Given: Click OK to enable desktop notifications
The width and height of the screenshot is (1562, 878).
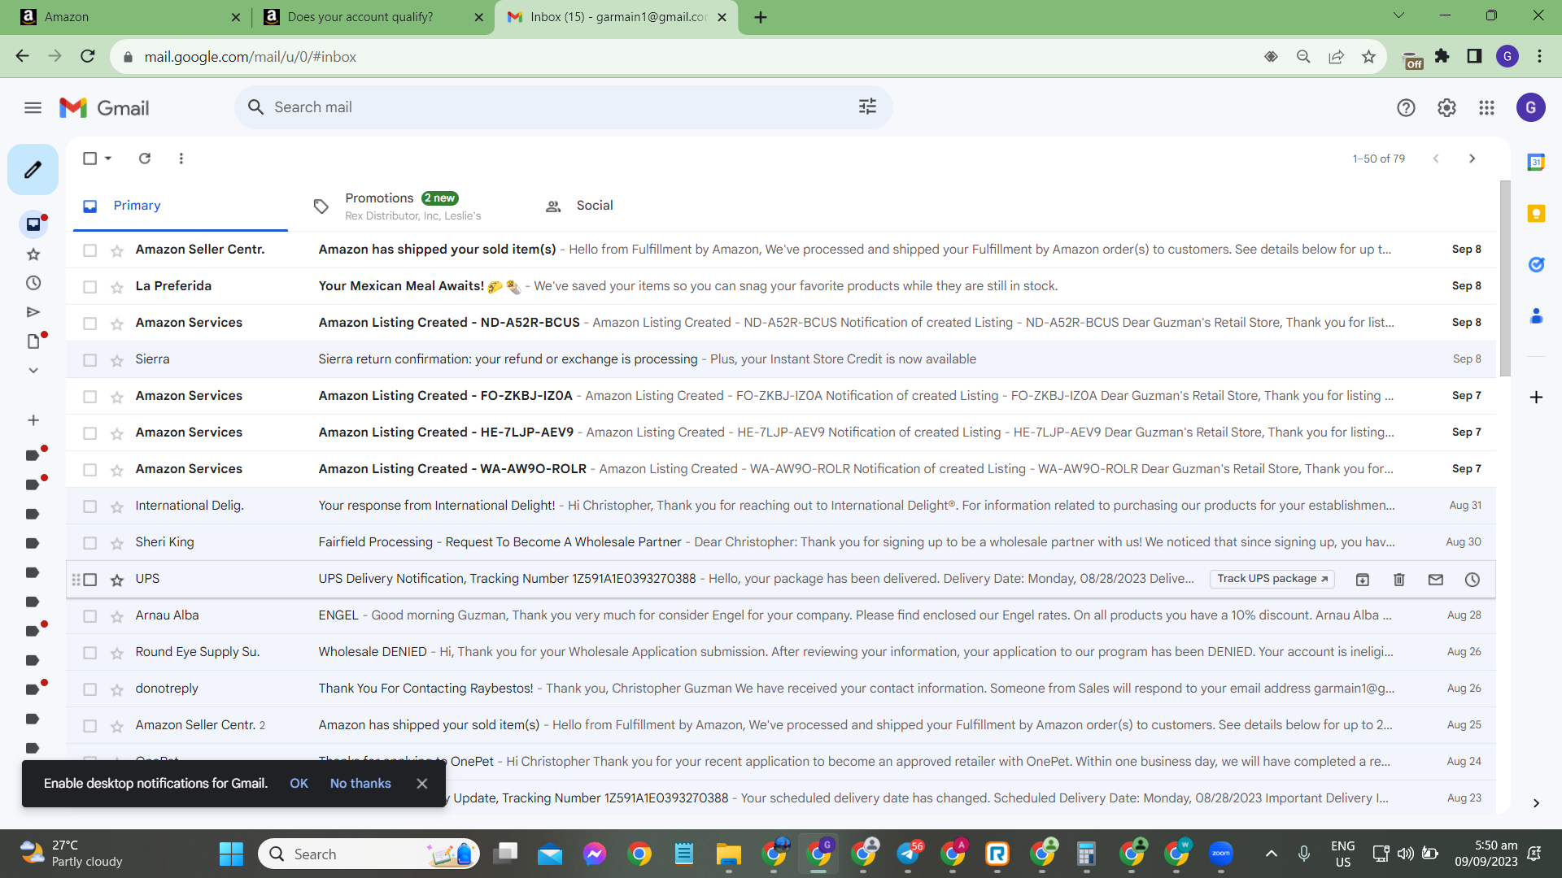Looking at the screenshot, I should coord(299,784).
